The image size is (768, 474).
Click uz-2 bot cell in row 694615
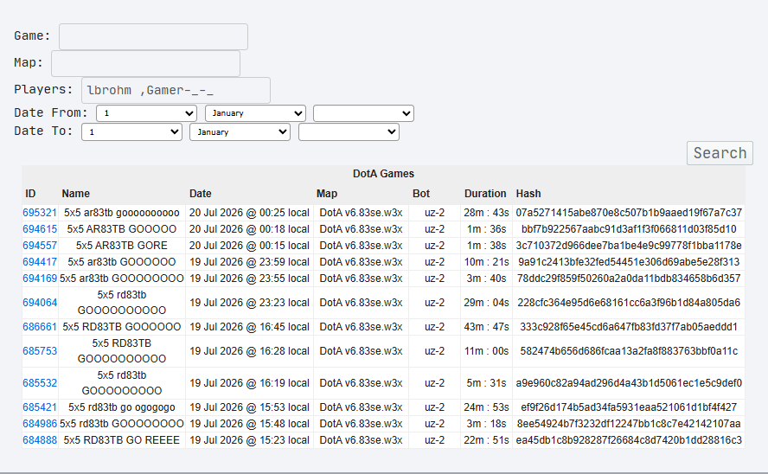coord(434,229)
